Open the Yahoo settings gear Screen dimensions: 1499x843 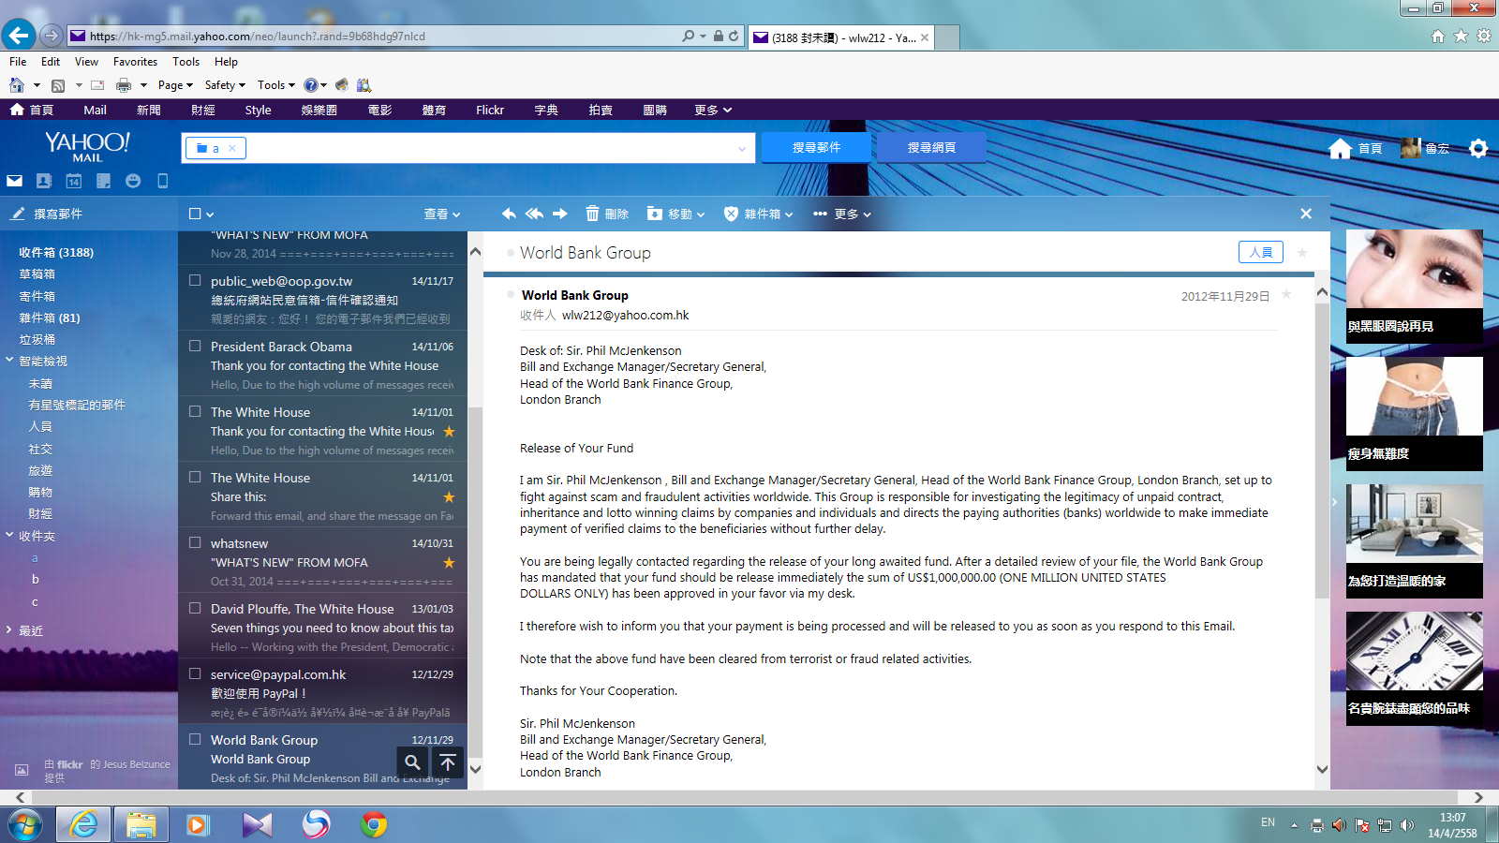(1478, 148)
